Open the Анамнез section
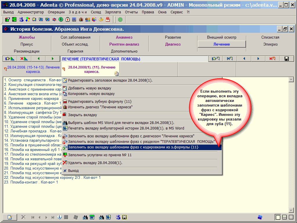297x223 pixels. tap(124, 37)
